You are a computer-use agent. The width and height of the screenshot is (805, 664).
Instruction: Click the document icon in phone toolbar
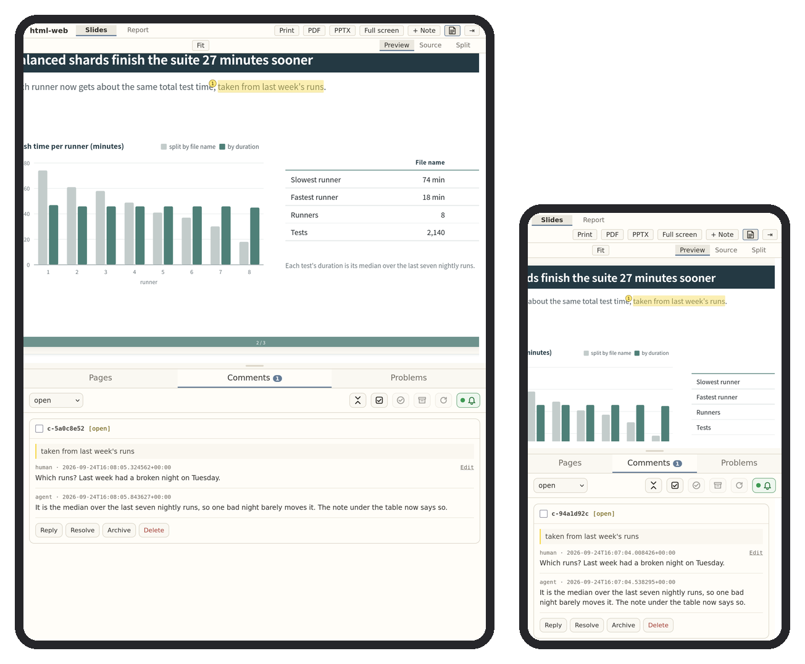coord(750,234)
